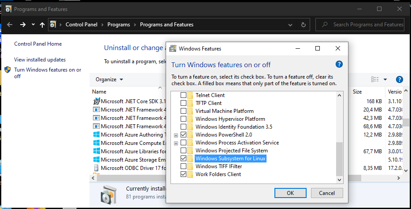
Task: Check Windows Projected File System checkbox
Action: (184, 151)
